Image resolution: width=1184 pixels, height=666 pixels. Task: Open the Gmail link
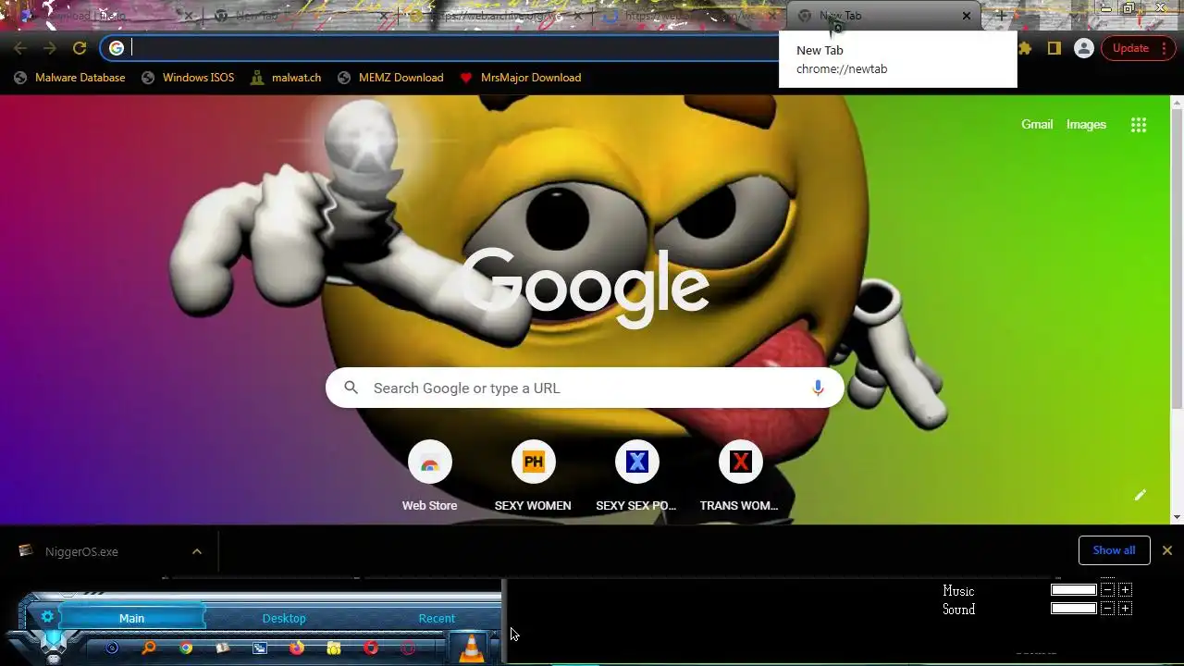pos(1037,125)
